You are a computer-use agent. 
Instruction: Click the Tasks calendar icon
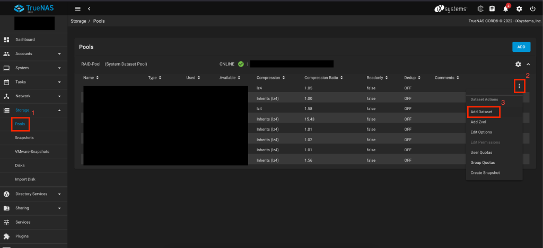(x=6, y=82)
